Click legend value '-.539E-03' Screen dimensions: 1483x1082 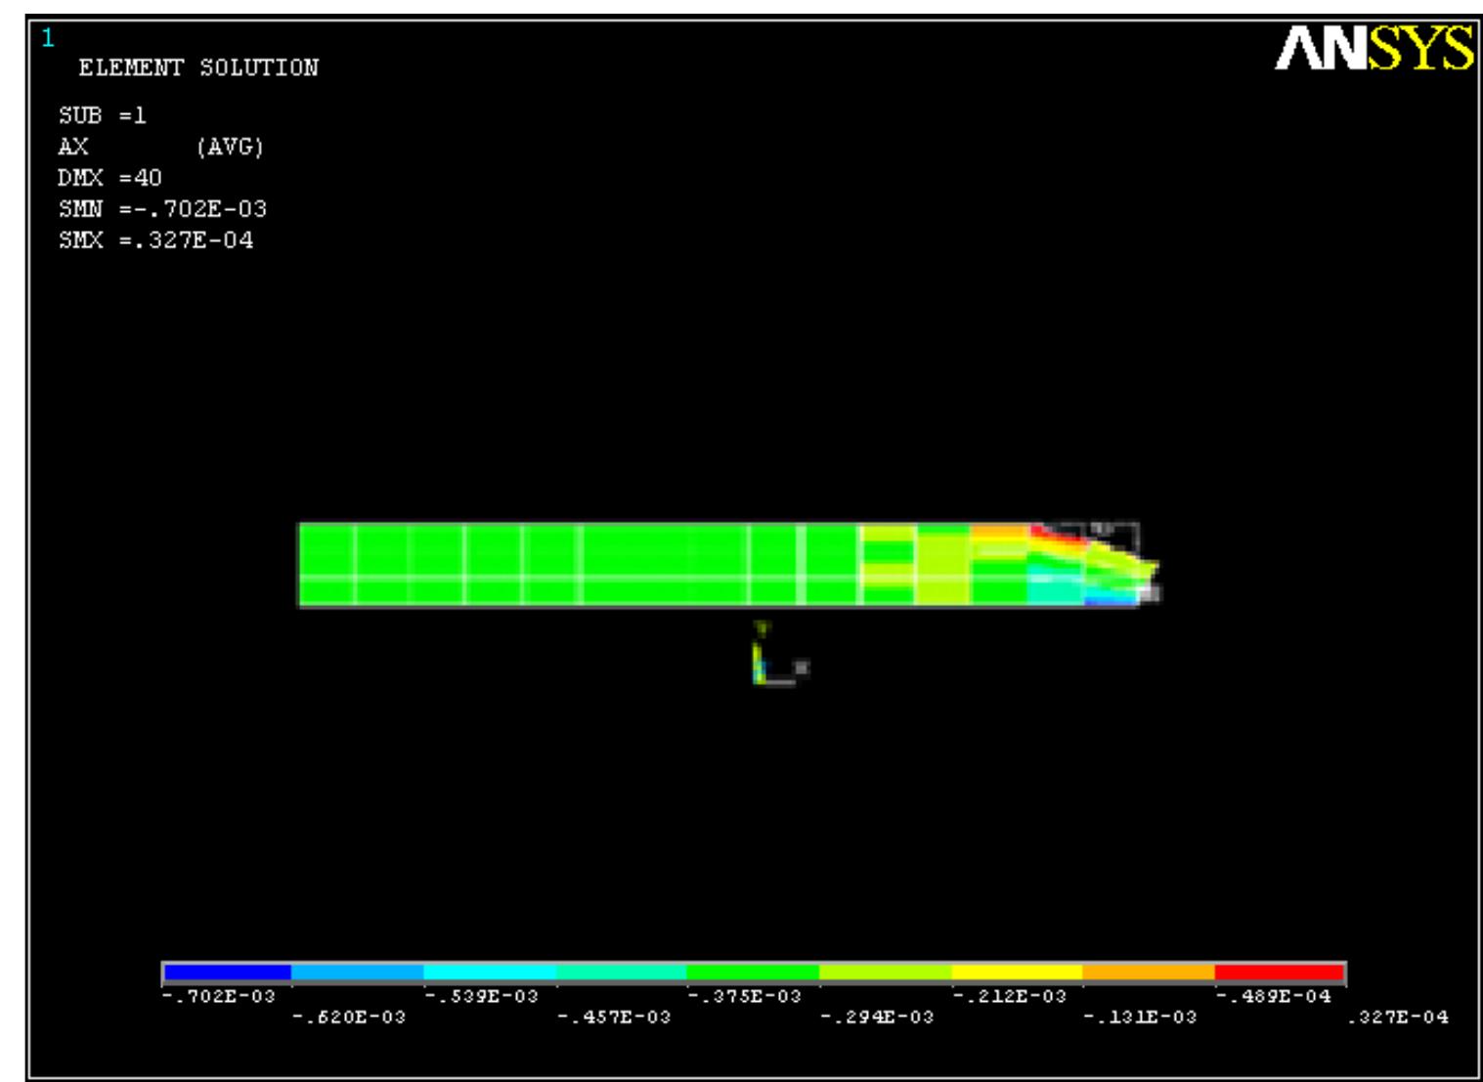click(x=481, y=997)
